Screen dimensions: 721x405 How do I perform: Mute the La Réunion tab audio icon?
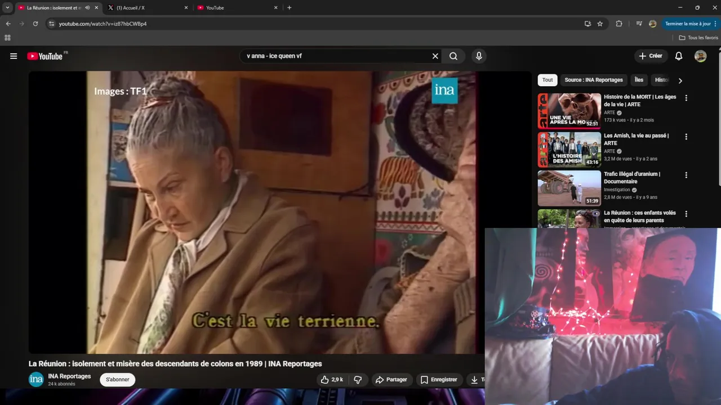[x=87, y=8]
